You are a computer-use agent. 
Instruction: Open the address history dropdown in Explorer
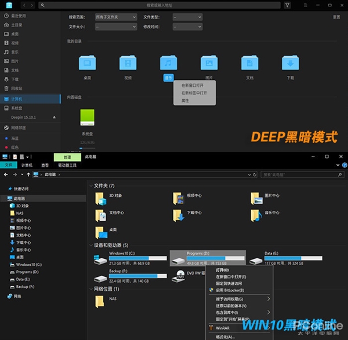coord(249,175)
